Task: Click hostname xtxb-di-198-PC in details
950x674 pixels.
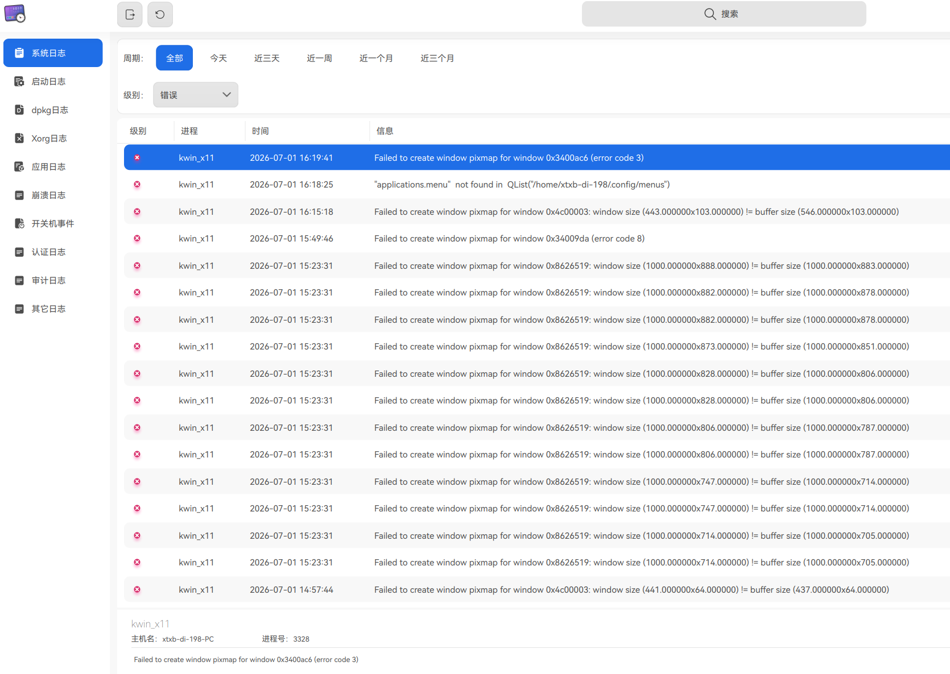Action: (188, 639)
